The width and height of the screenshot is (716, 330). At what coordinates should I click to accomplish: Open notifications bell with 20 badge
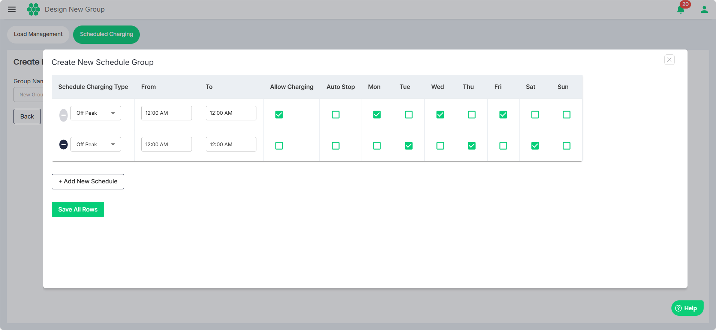(x=681, y=9)
